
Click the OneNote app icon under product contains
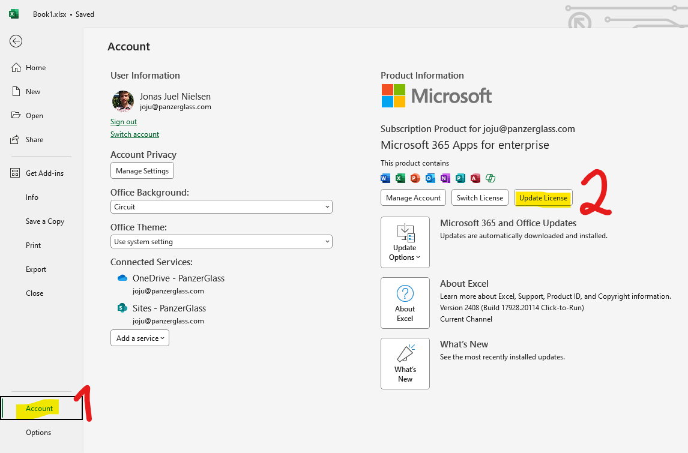pos(445,178)
